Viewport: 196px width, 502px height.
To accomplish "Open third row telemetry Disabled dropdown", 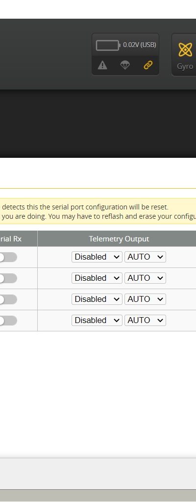I will [97, 299].
